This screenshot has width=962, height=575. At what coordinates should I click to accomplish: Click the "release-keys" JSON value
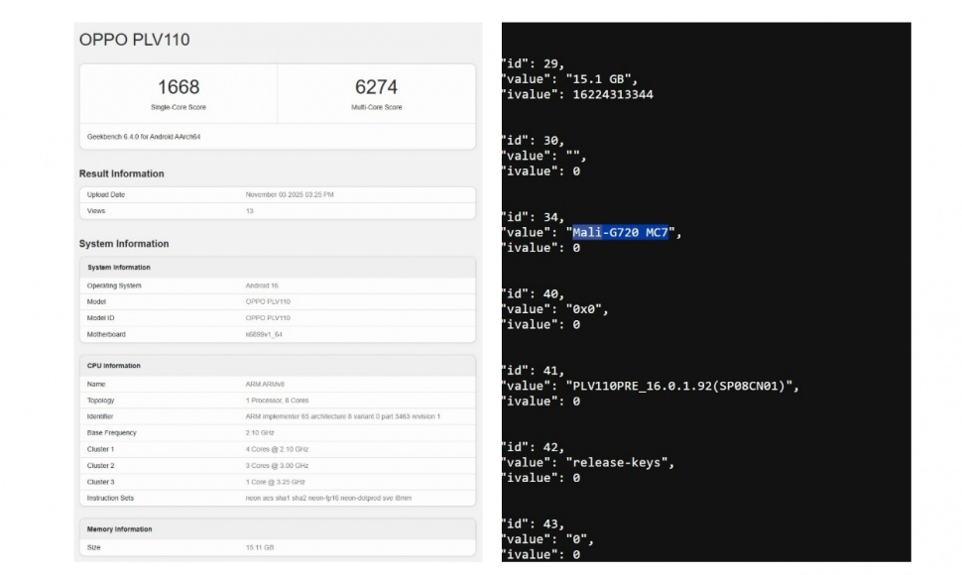pyautogui.click(x=620, y=462)
